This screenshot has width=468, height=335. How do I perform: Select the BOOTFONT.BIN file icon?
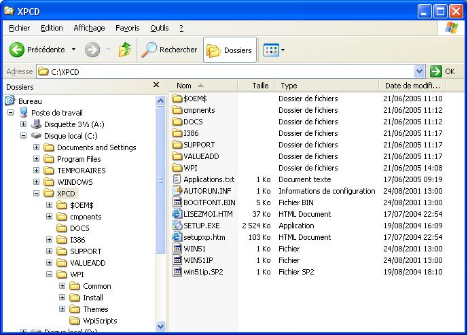(x=177, y=202)
